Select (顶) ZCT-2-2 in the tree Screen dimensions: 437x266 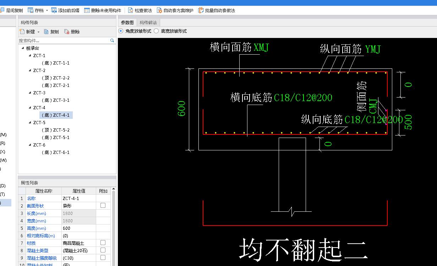56,78
